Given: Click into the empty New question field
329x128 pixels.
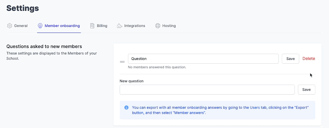Looking at the screenshot, I should click(207, 90).
